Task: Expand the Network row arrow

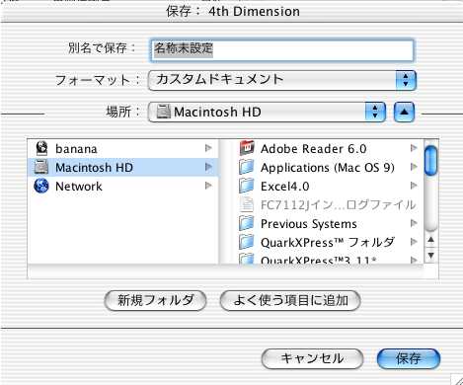Action: point(208,186)
